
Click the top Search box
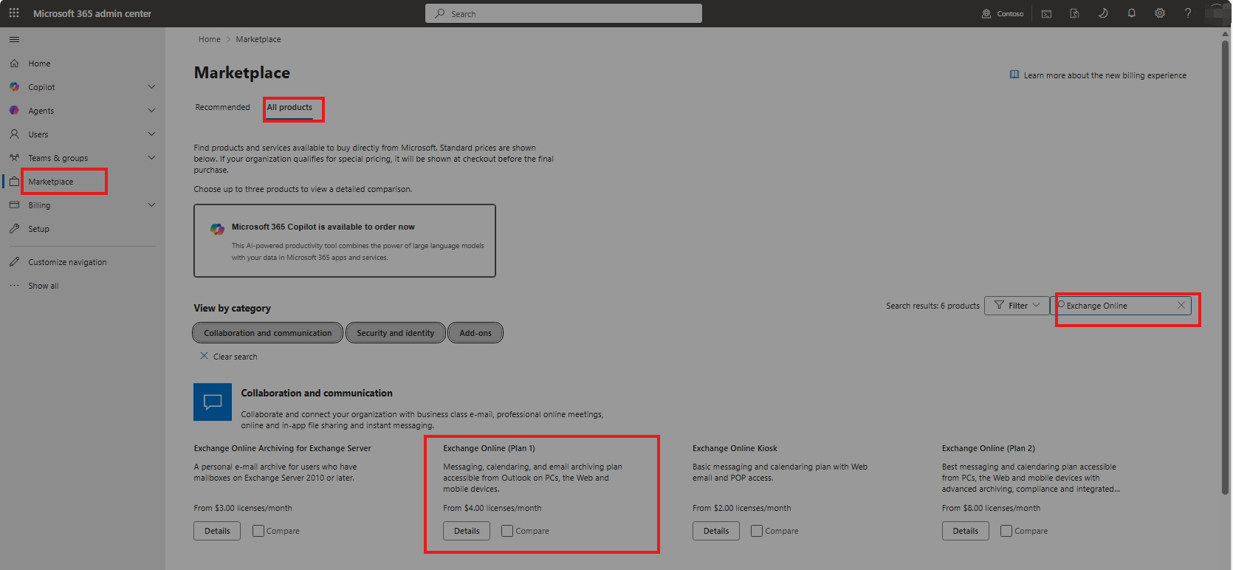pos(563,13)
